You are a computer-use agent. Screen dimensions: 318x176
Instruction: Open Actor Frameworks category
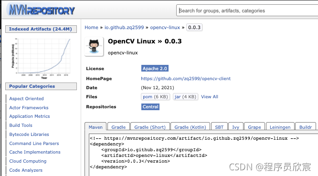pos(29,107)
